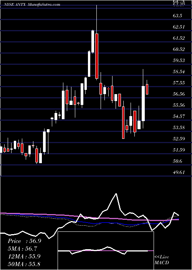Click the tallest red candlestick at the peak
The width and height of the screenshot is (192, 270).
(97, 56)
